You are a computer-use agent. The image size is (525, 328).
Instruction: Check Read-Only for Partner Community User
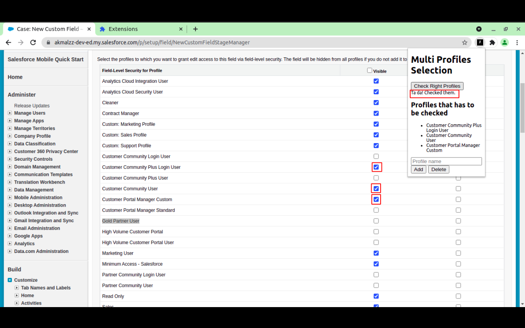pos(458,285)
